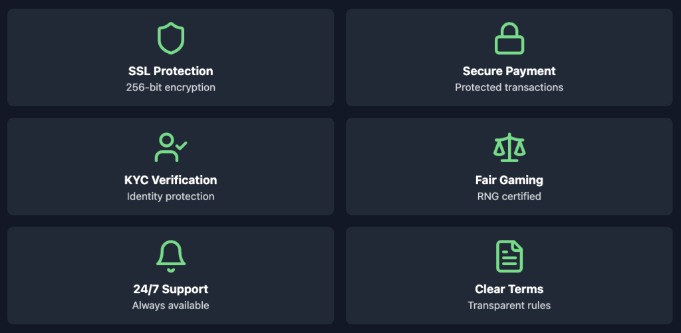Select the Secure Payment heading
681x333 pixels.
(x=509, y=71)
